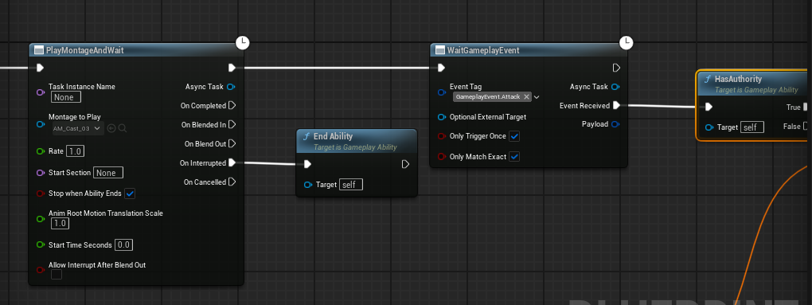Click PlayMontageAndWait Async Task output pin

pos(232,87)
